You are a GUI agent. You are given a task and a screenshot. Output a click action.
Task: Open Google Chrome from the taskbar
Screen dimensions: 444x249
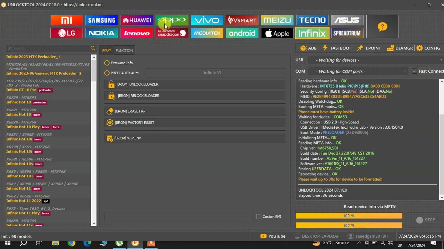[71, 244]
